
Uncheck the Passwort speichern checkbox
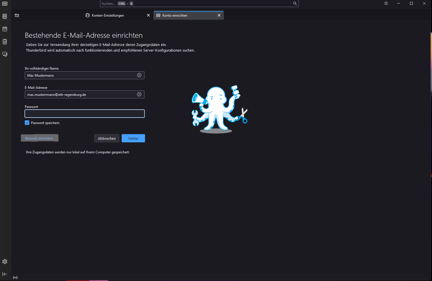27,123
